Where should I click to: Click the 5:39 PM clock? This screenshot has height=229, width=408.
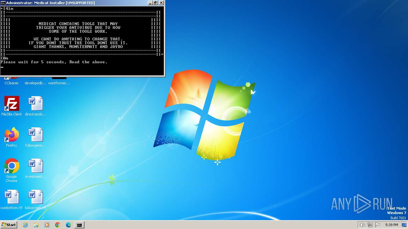click(391, 225)
